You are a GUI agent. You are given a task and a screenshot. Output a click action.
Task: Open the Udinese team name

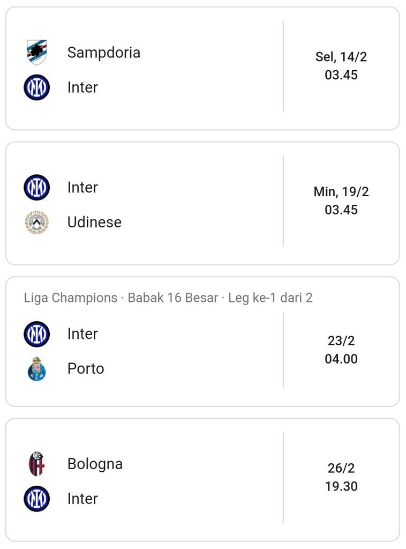pyautogui.click(x=94, y=222)
